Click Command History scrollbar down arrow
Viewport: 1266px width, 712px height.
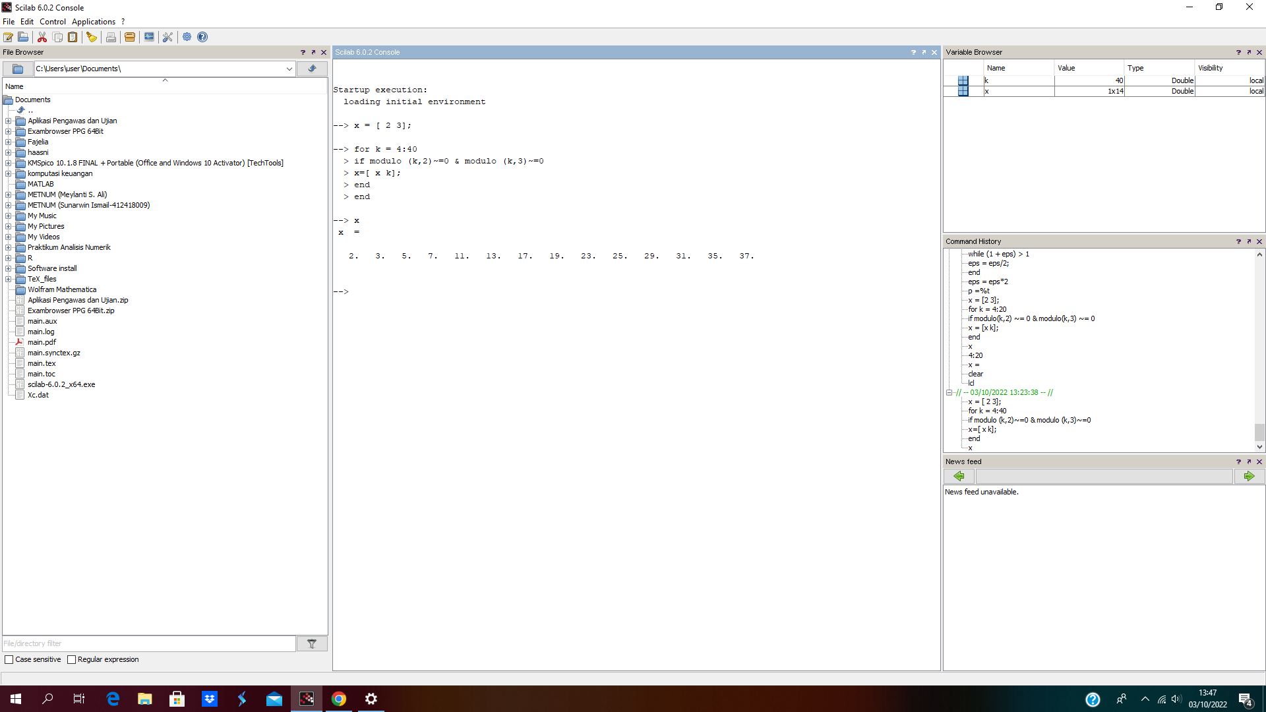point(1259,447)
